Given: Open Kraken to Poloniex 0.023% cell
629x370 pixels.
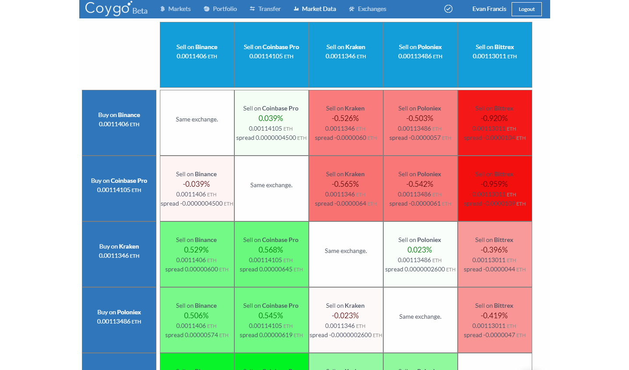Looking at the screenshot, I should click(421, 254).
